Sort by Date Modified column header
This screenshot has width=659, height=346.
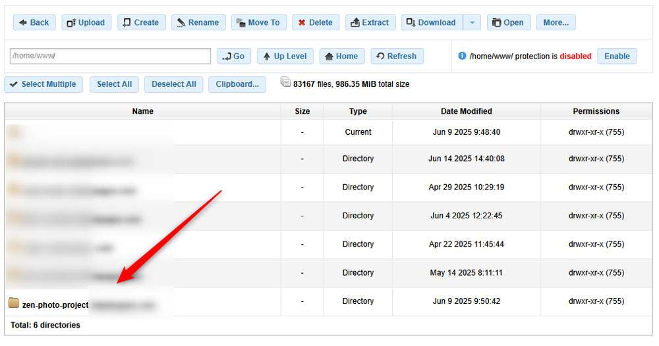[466, 111]
